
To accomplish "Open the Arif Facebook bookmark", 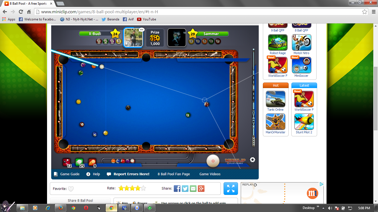I will click(x=128, y=19).
